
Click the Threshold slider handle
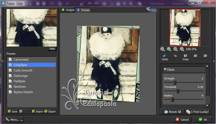[178, 91]
